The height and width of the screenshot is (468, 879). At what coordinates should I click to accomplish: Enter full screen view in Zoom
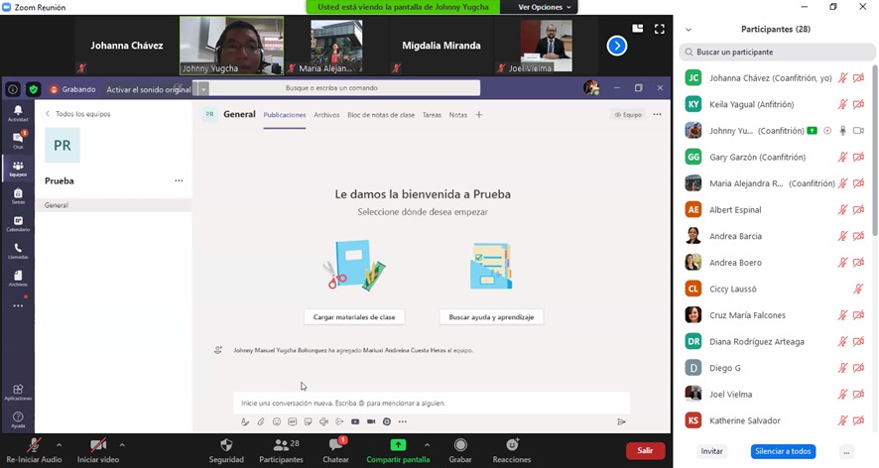click(659, 29)
